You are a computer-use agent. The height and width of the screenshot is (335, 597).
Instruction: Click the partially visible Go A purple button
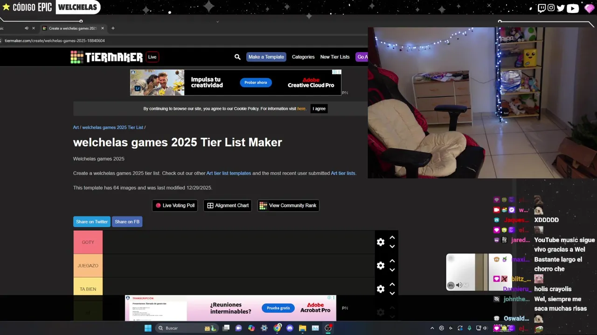click(x=362, y=57)
